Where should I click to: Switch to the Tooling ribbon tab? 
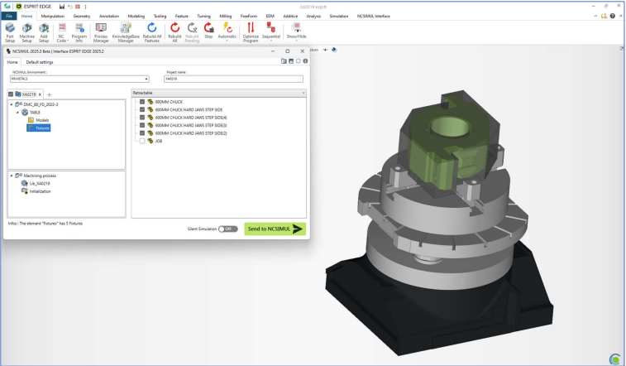tap(160, 16)
